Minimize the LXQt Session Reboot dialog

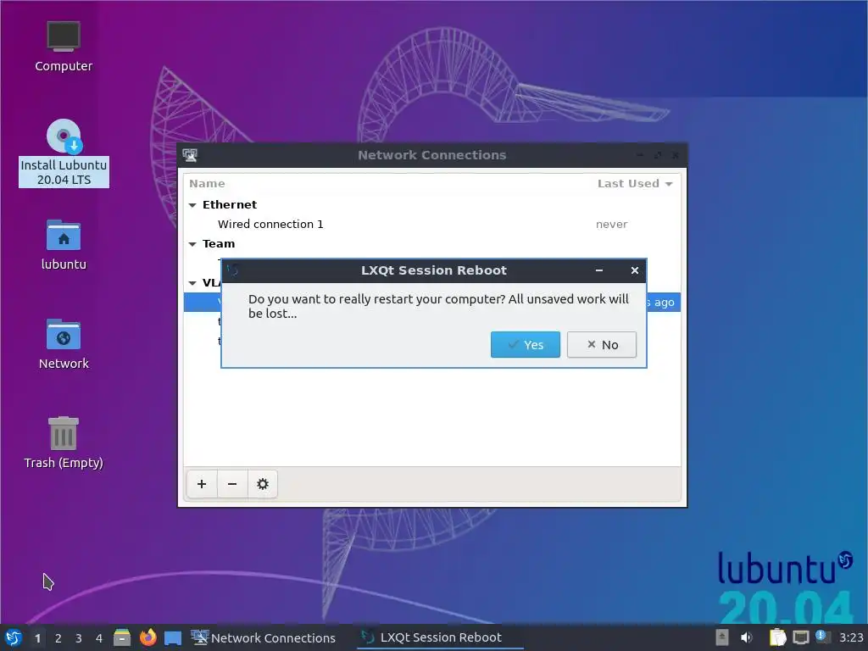[599, 270]
